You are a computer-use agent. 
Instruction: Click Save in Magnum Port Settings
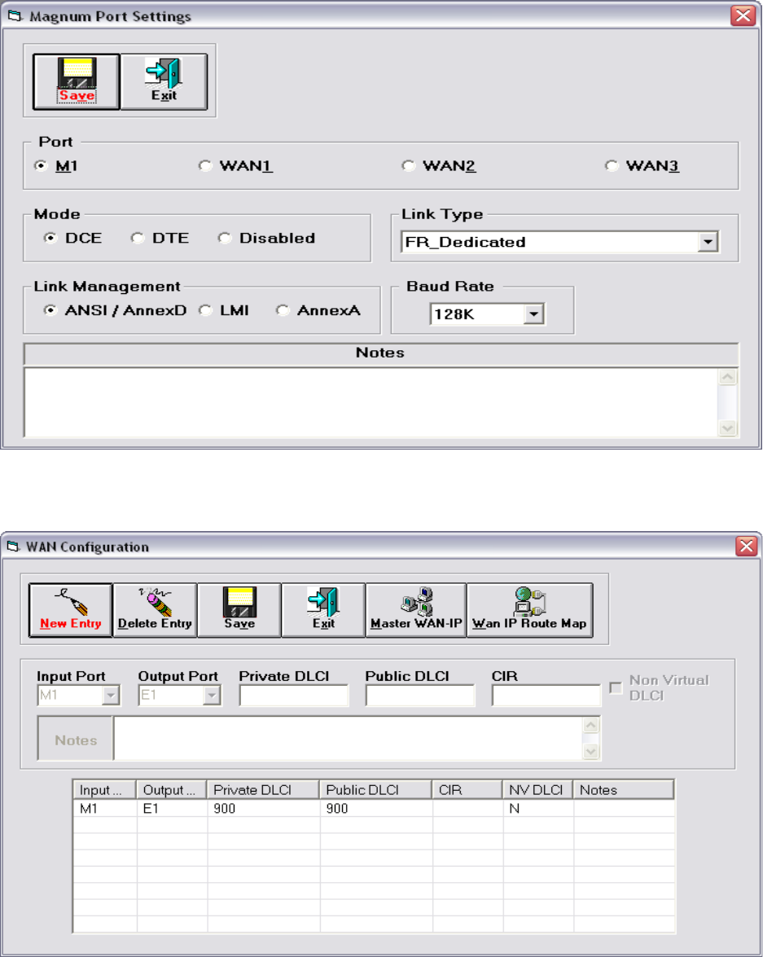77,81
